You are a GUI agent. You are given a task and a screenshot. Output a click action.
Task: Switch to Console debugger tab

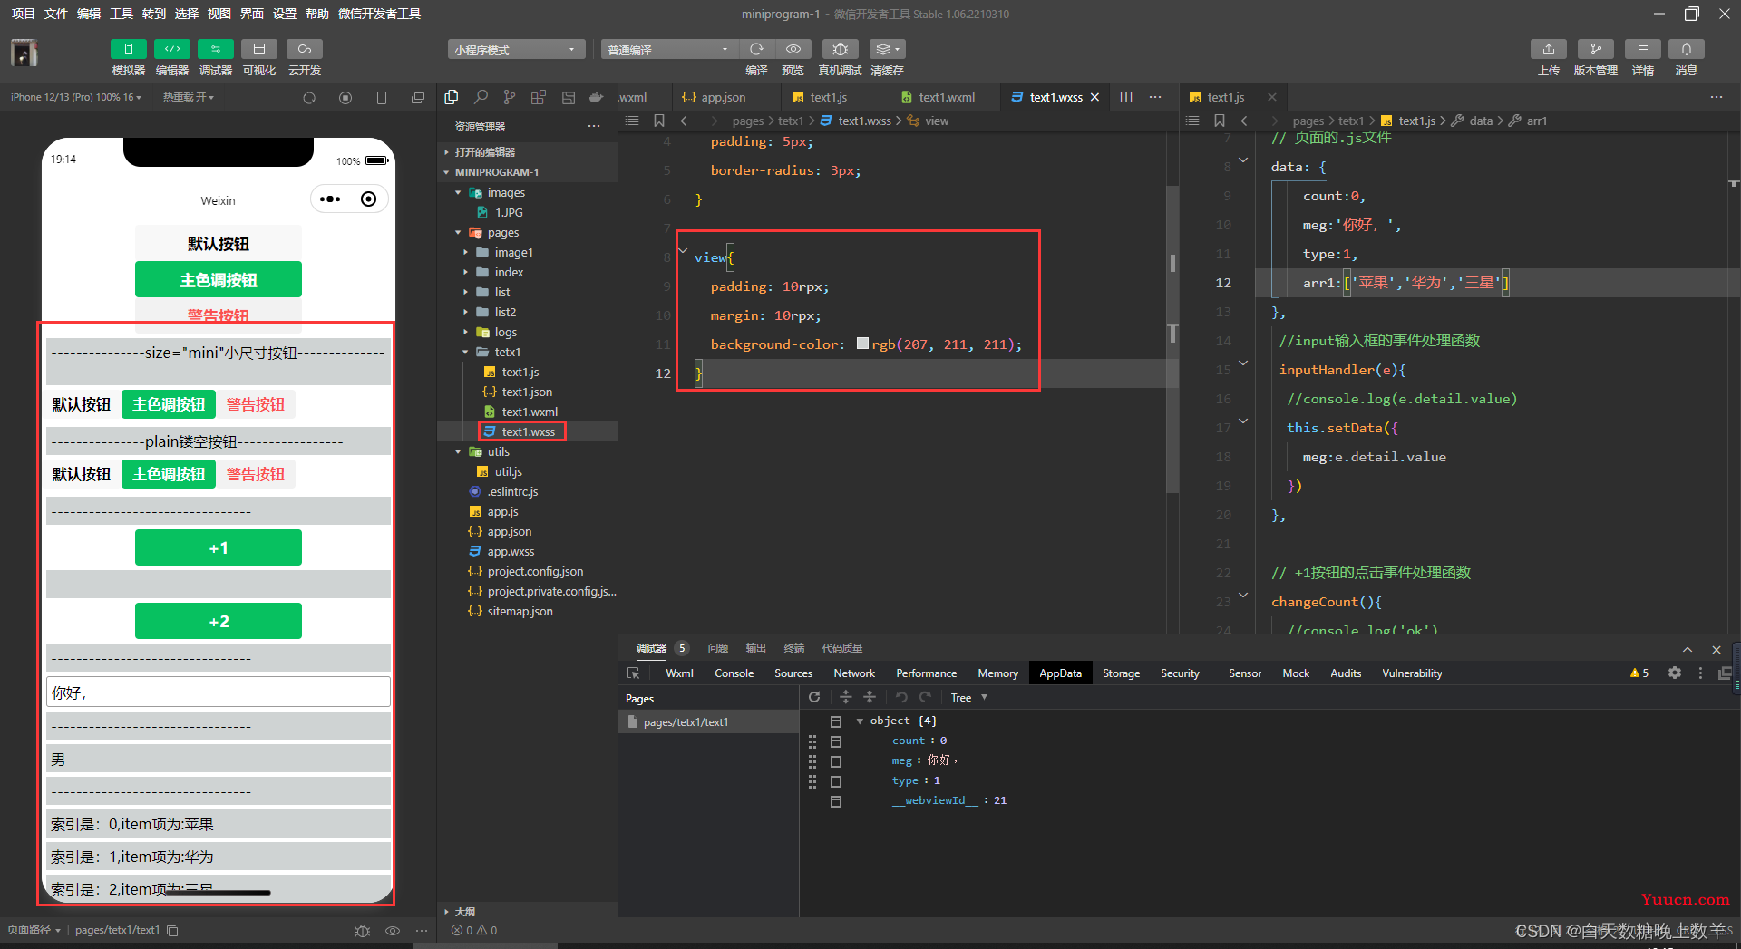(x=734, y=673)
